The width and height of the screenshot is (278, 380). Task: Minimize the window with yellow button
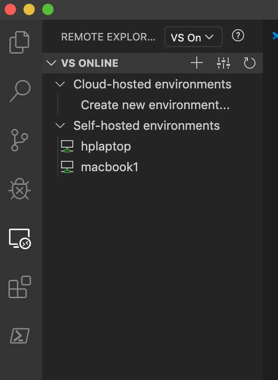click(x=29, y=9)
